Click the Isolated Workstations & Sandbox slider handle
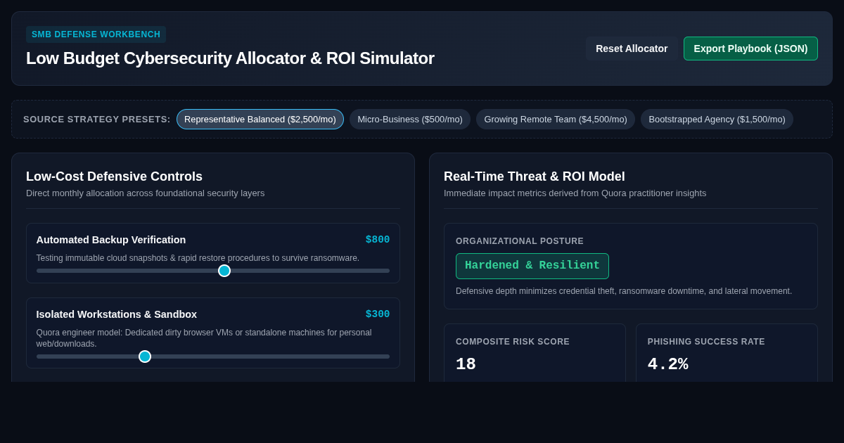Viewport: 844px width, 443px height. [x=145, y=357]
